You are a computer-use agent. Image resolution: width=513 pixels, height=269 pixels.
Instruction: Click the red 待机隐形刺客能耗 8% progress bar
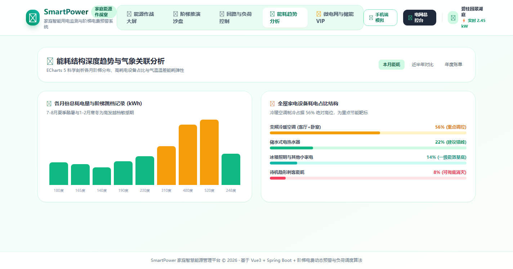278,178
